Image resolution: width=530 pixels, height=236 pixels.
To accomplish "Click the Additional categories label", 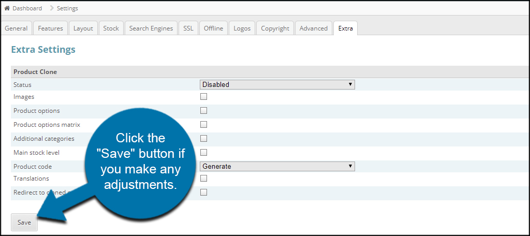I will click(44, 139).
